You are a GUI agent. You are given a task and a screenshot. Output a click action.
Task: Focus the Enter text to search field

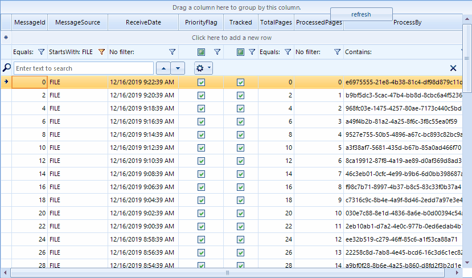pos(84,68)
